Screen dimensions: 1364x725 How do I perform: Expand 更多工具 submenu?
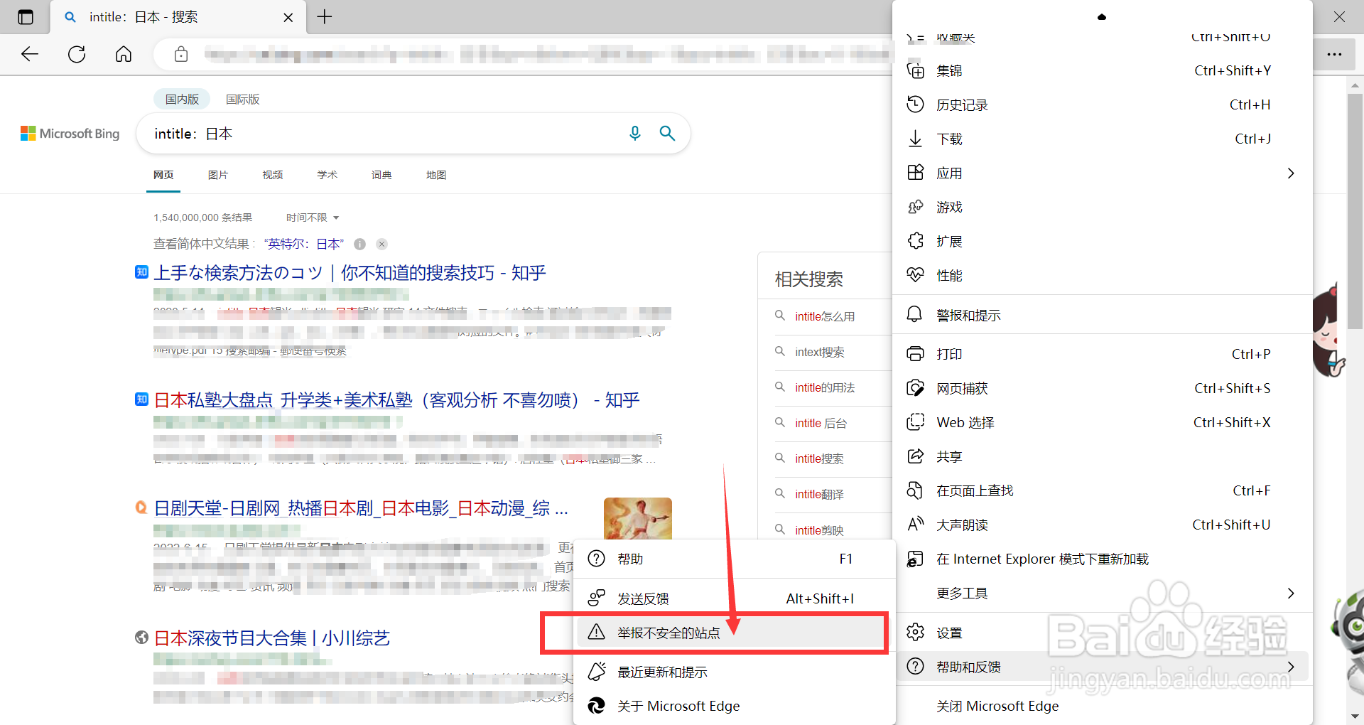1101,593
